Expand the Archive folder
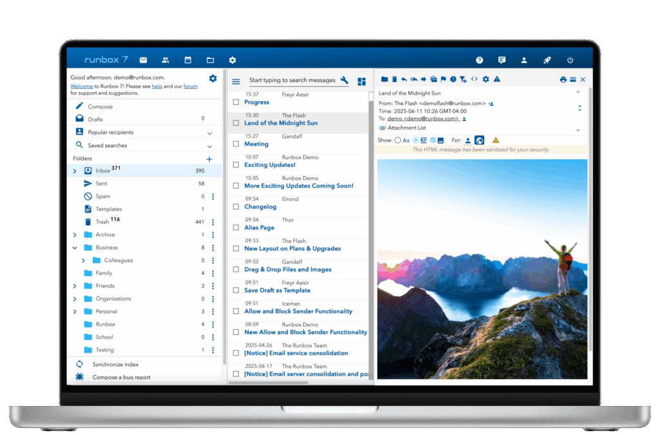The width and height of the screenshot is (660, 435). coord(75,235)
